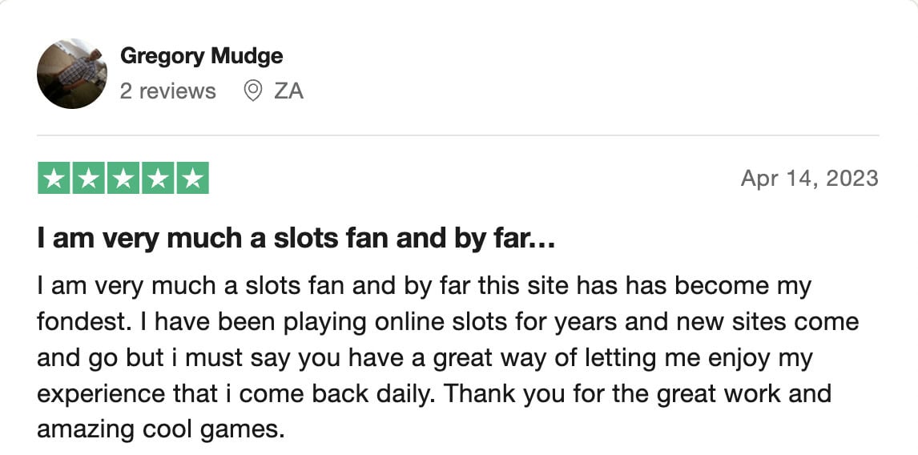
Task: Click the word "fondest" in the review
Action: pos(77,322)
